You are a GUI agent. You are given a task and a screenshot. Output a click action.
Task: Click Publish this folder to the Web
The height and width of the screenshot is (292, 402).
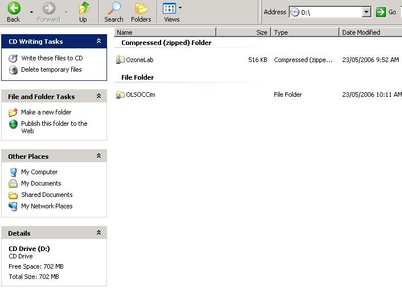point(54,127)
